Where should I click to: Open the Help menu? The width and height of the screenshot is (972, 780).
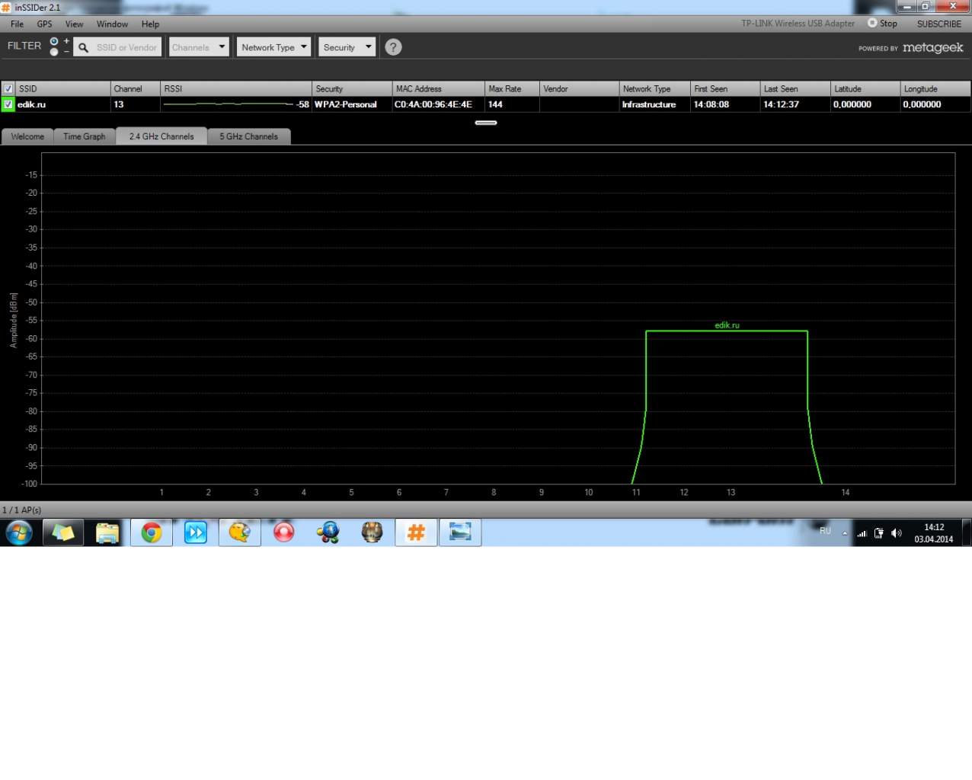pyautogui.click(x=150, y=24)
